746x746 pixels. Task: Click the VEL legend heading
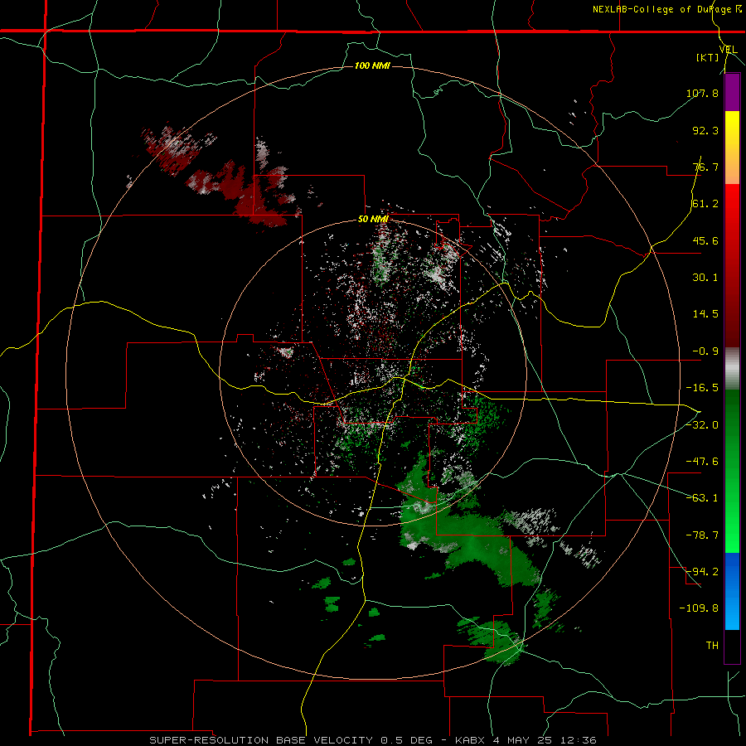point(728,50)
